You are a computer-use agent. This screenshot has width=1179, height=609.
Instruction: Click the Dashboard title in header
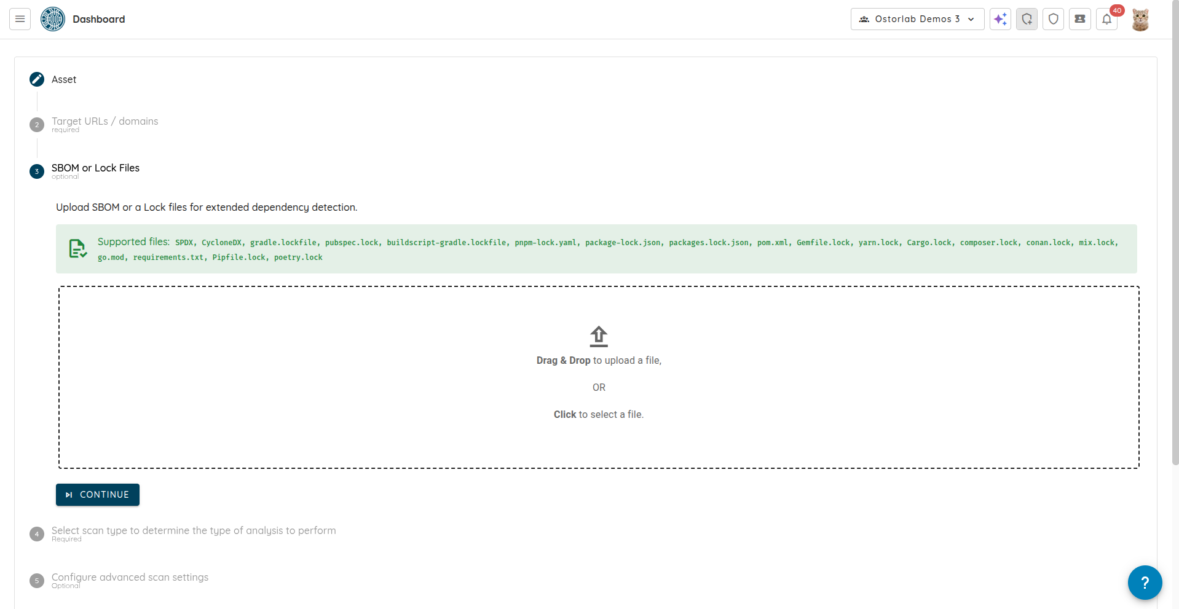(98, 19)
